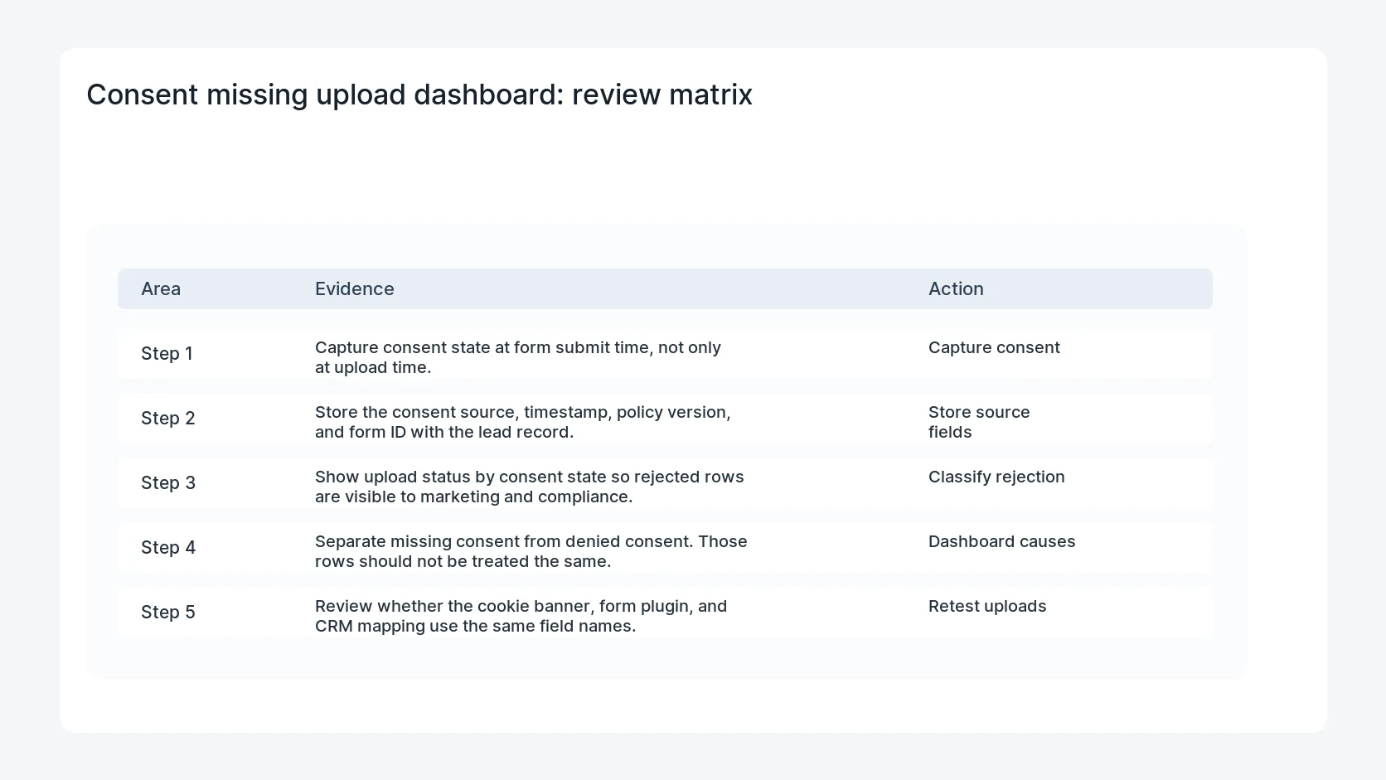This screenshot has height=780, width=1386.
Task: Click the 'Step 1' cell
Action: 167,353
